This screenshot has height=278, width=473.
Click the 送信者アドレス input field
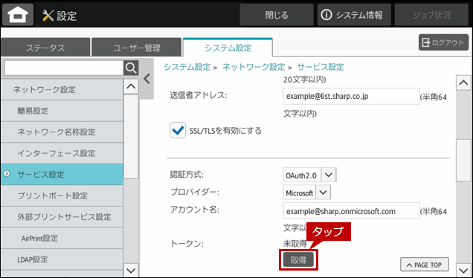point(351,96)
